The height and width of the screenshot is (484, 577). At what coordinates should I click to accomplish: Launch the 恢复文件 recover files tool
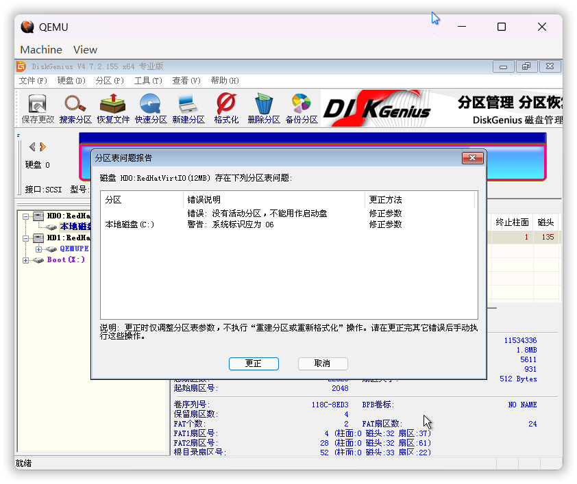click(x=113, y=109)
